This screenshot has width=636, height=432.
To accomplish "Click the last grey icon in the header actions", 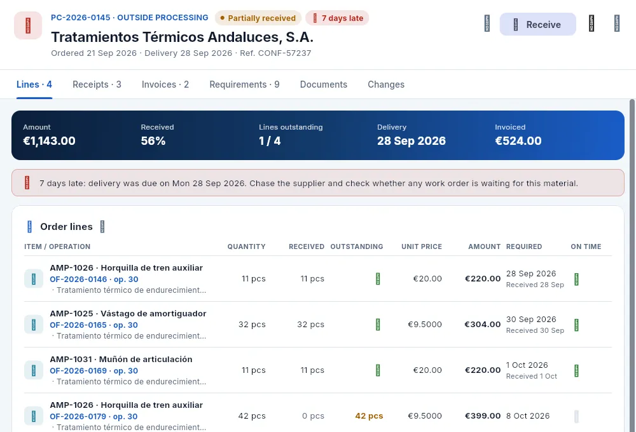I will click(617, 24).
